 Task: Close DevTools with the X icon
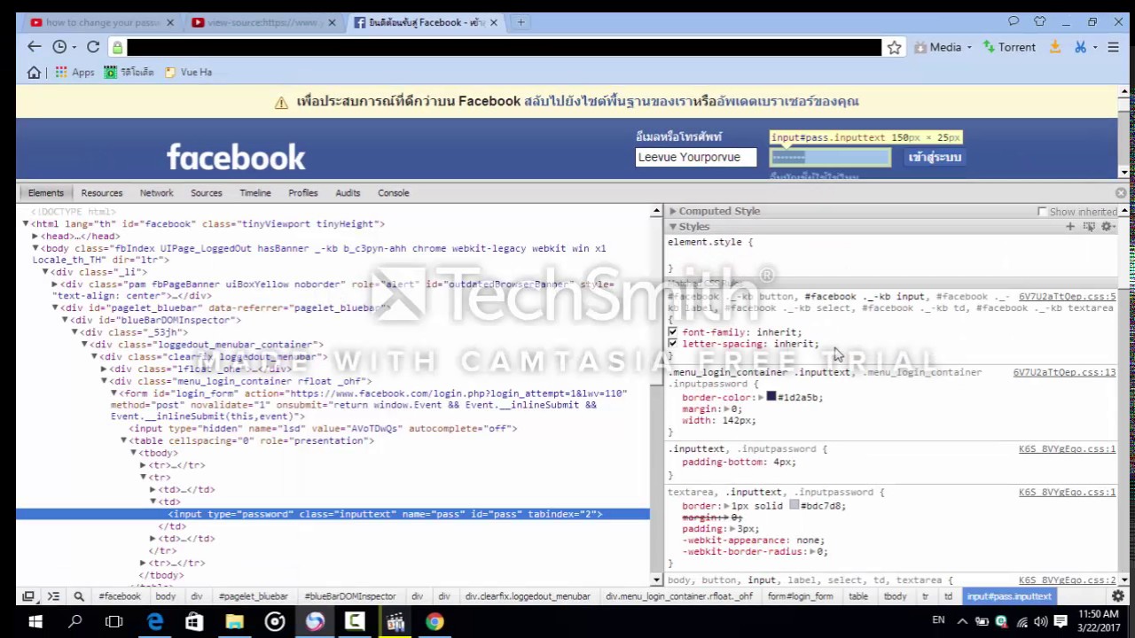click(x=1121, y=192)
